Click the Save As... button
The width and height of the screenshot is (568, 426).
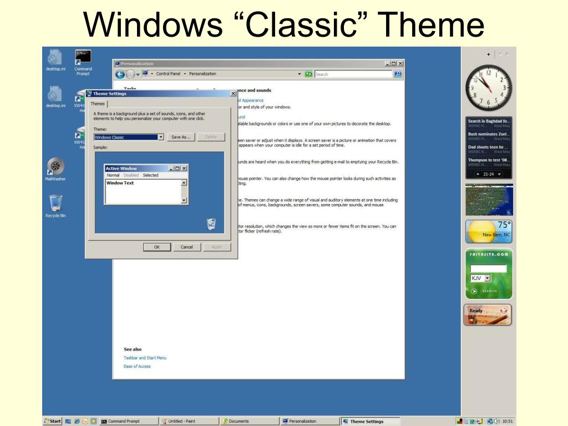181,137
